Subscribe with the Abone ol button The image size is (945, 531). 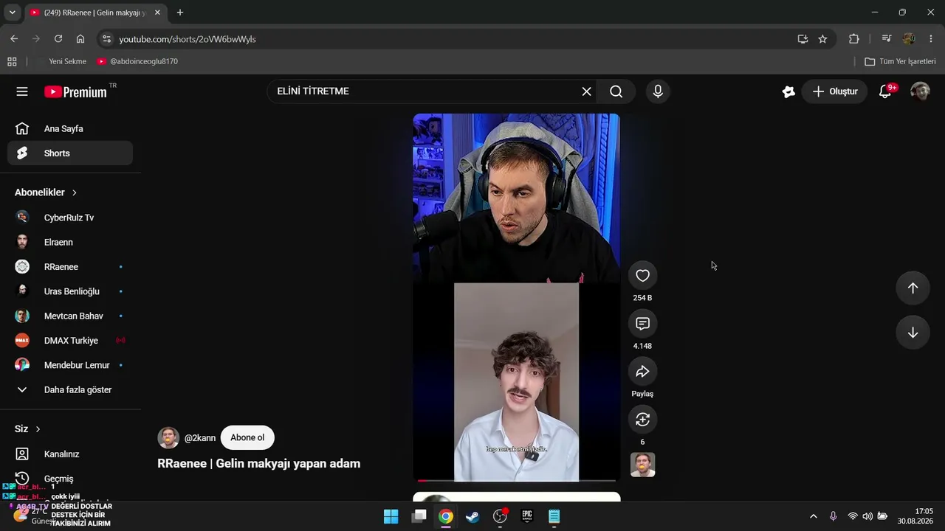pyautogui.click(x=247, y=438)
